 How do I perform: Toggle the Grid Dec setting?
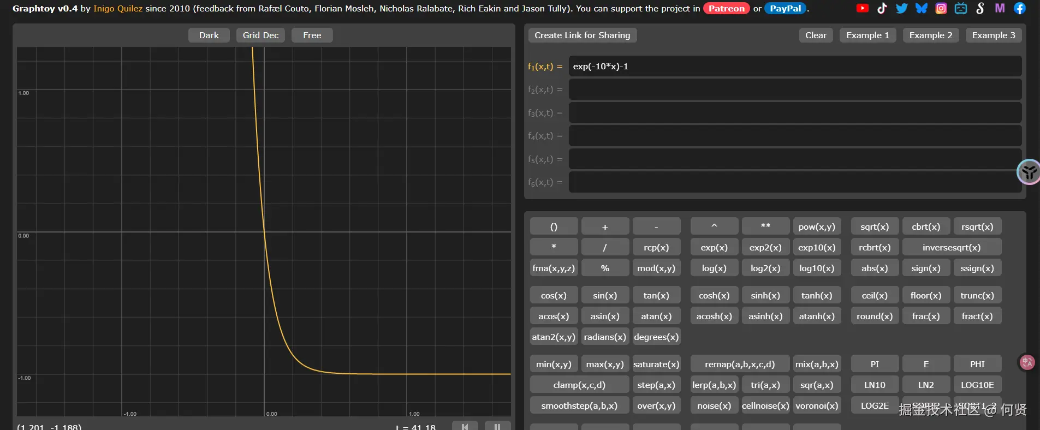(x=260, y=35)
